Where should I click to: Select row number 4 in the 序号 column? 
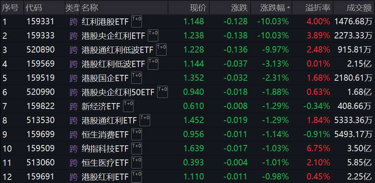5,64
